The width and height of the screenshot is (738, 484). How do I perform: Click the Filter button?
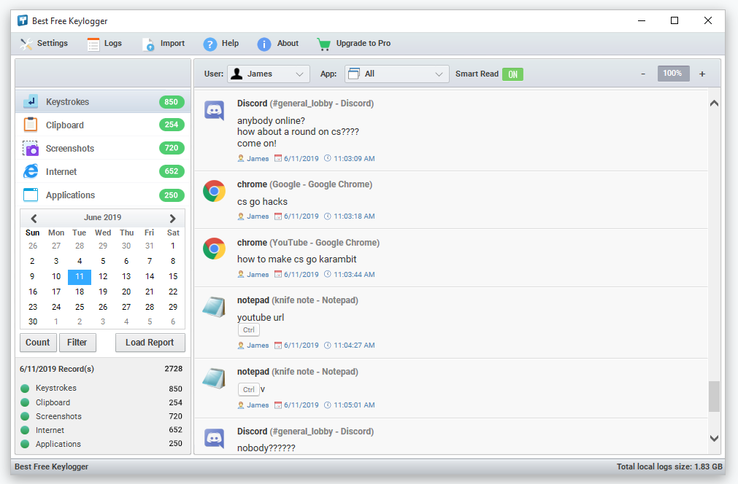pyautogui.click(x=77, y=343)
